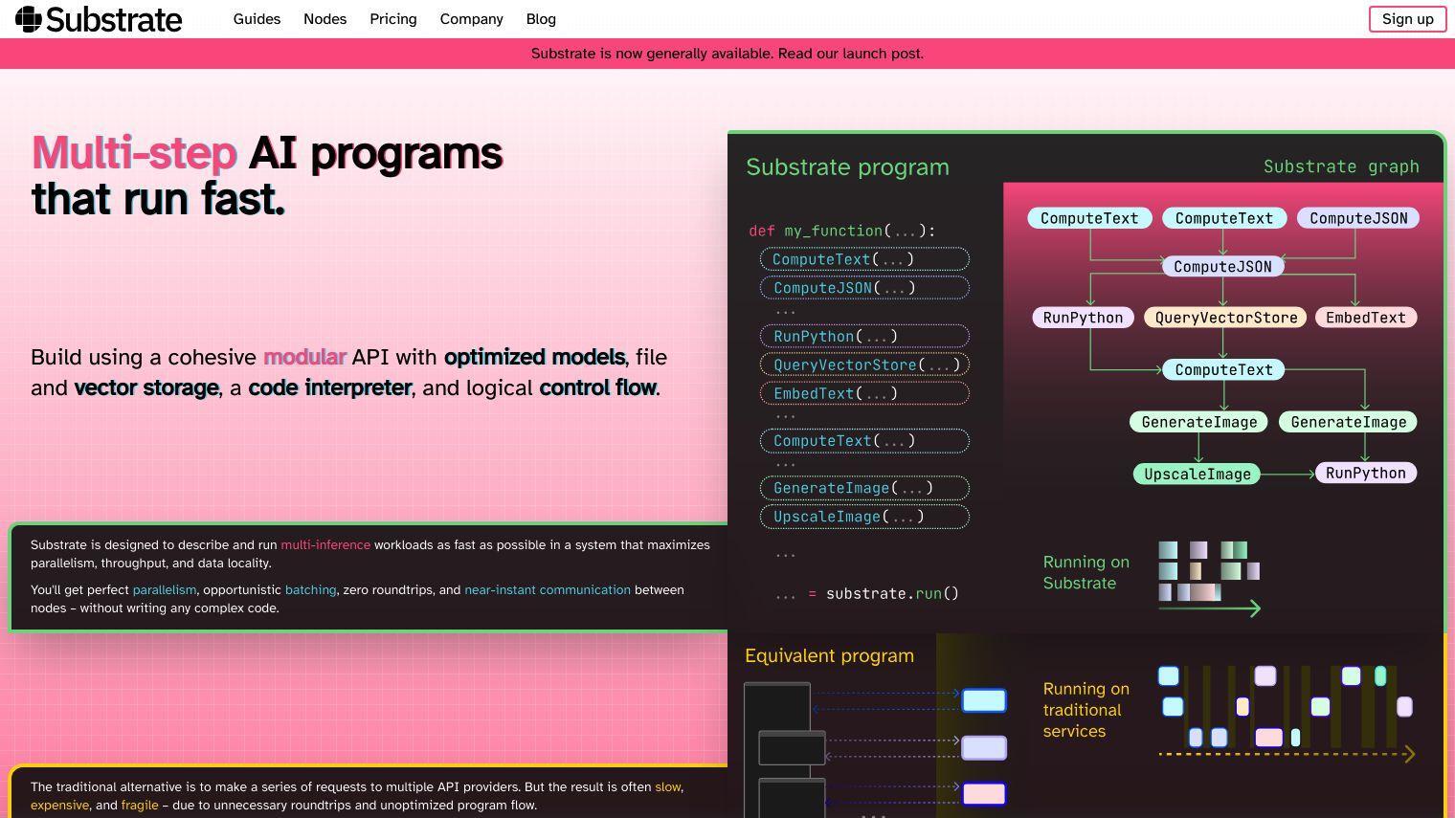The width and height of the screenshot is (1455, 818).
Task: Select first ComputeText(...) code block
Action: click(864, 259)
